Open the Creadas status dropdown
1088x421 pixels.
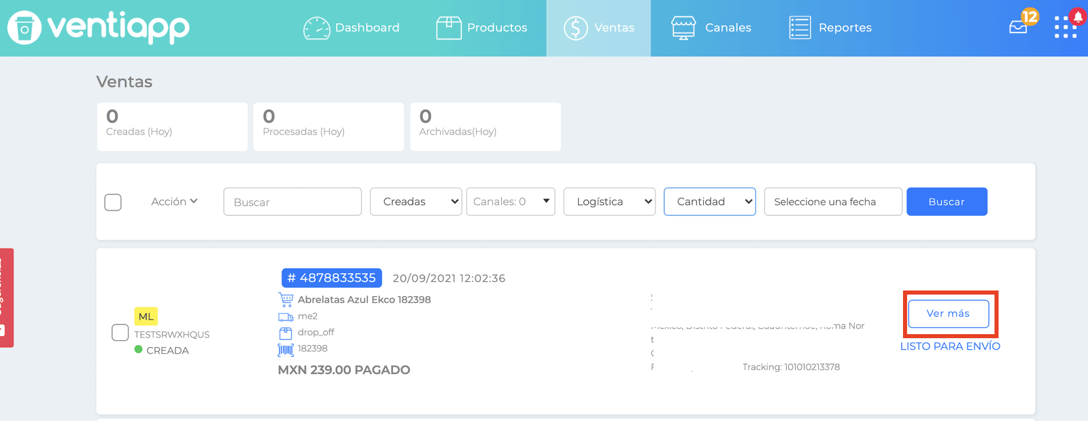[416, 202]
